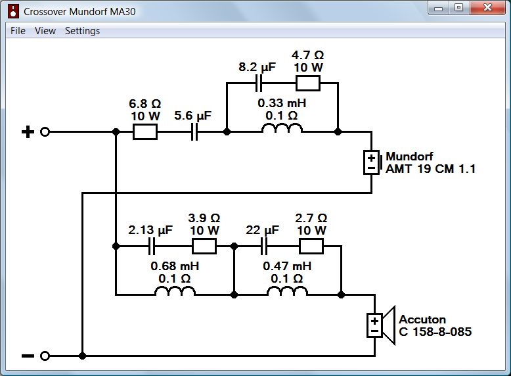
Task: Open the View menu
Action: [x=45, y=31]
